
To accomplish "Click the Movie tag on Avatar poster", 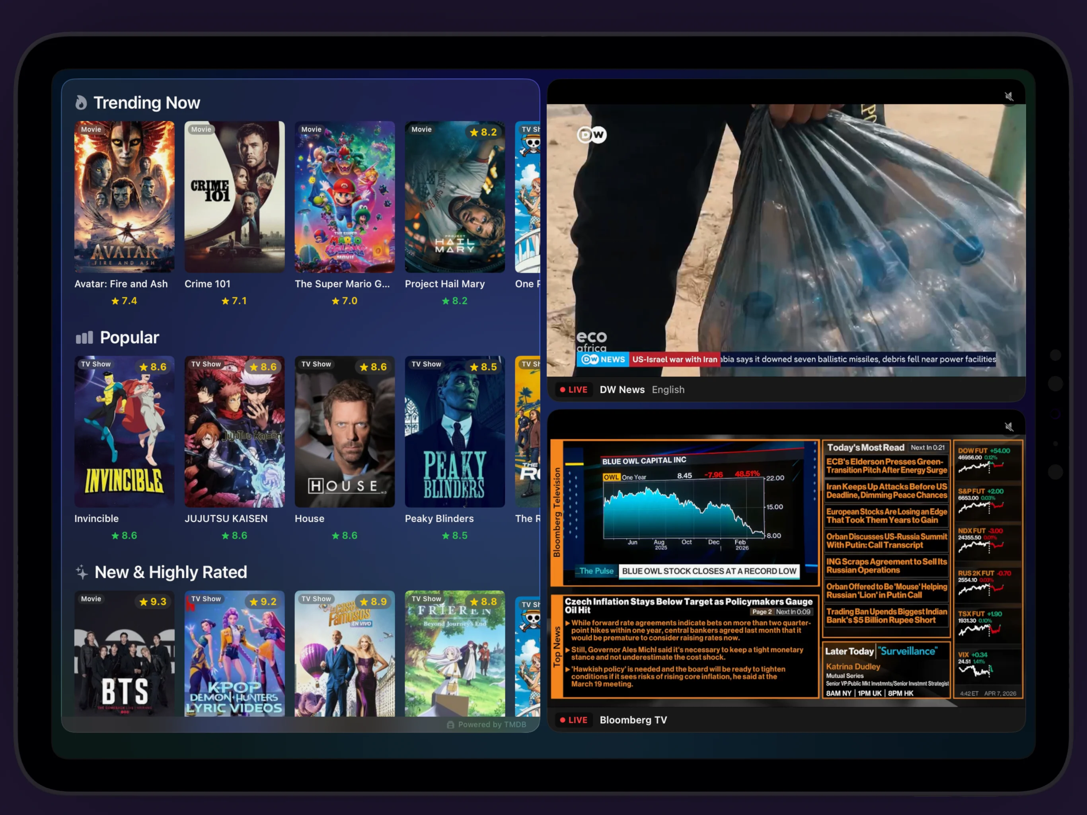I will click(x=91, y=129).
